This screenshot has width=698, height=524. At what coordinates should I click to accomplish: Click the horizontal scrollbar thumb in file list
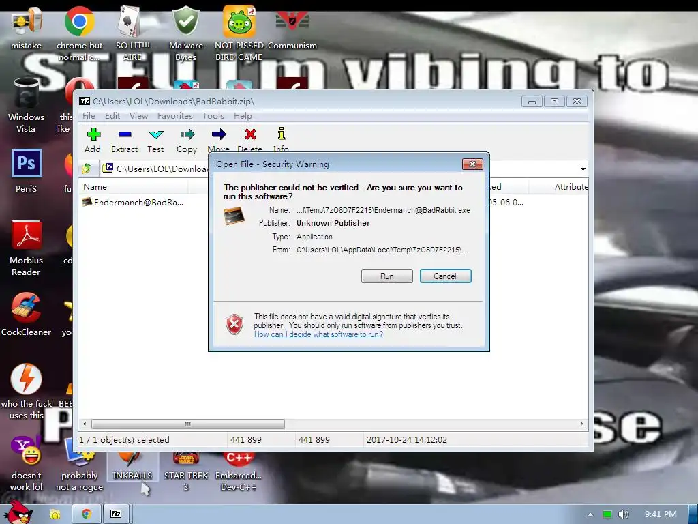click(188, 424)
